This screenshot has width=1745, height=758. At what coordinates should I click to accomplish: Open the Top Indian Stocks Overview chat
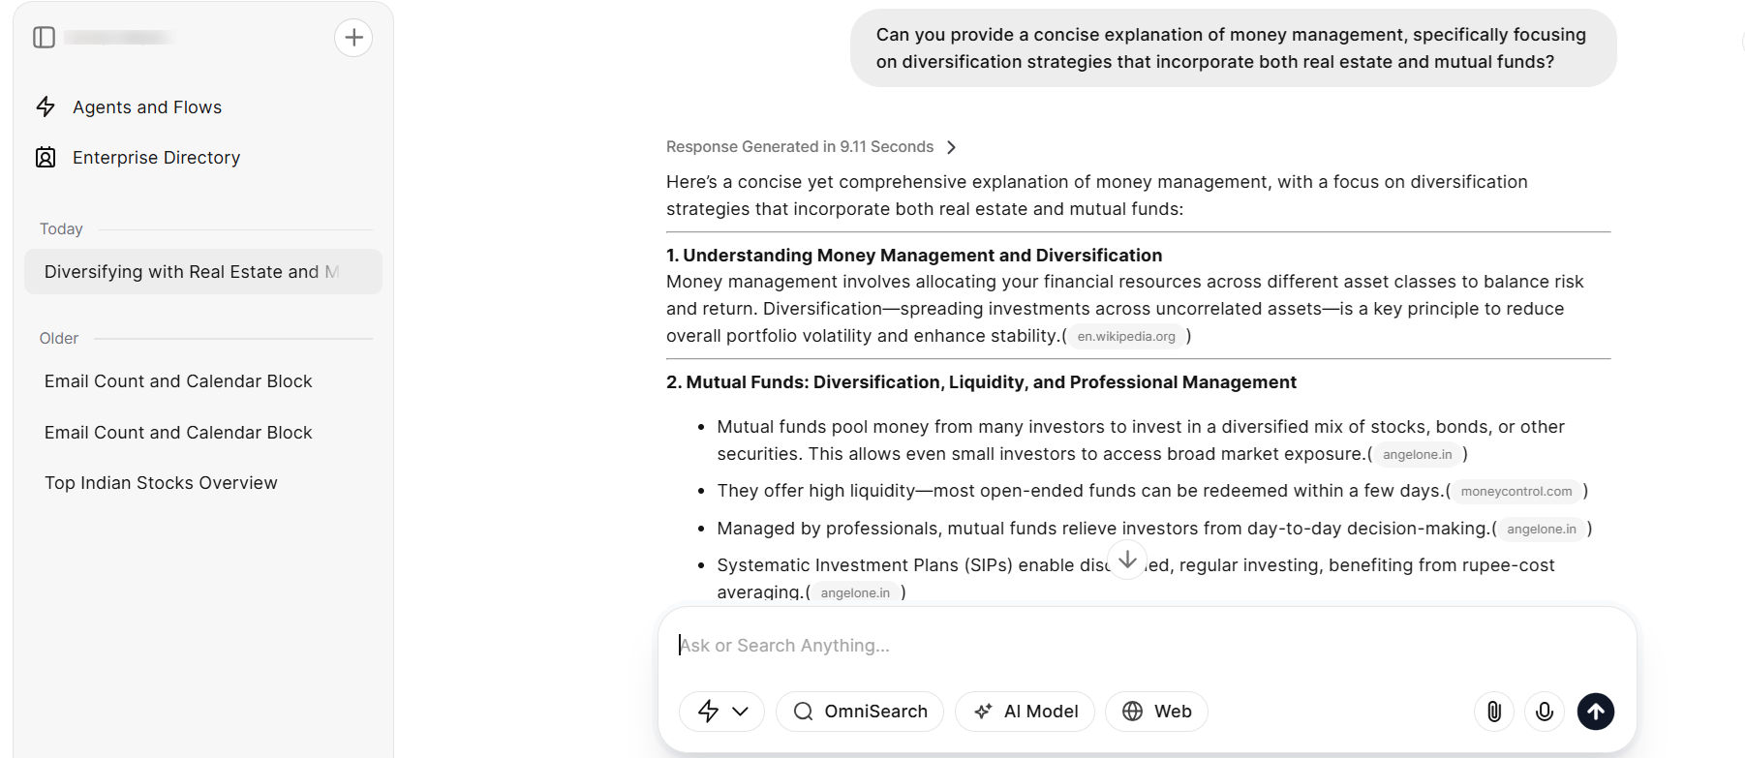[x=161, y=482]
